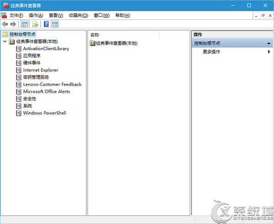Select 经典事件查看器(本地) tree node label
Screen dimensions: 274x224
(37, 42)
